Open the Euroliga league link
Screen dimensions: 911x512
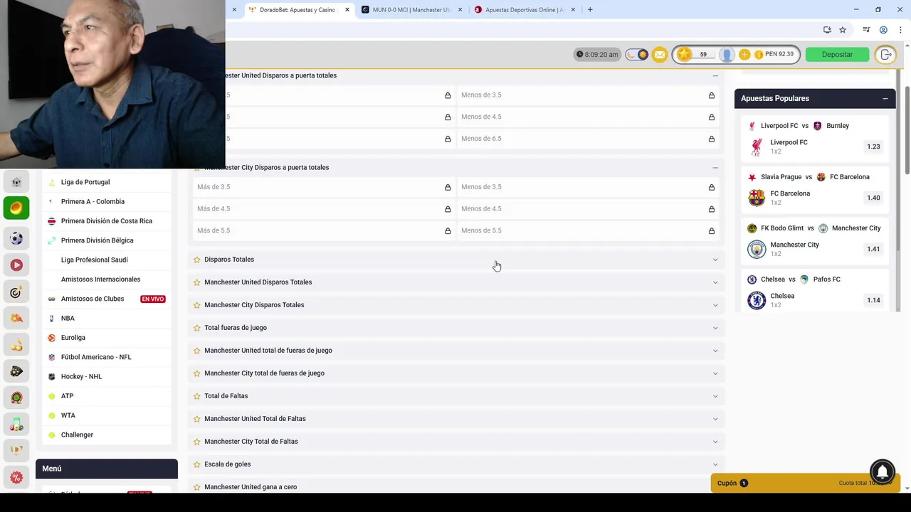click(x=73, y=338)
